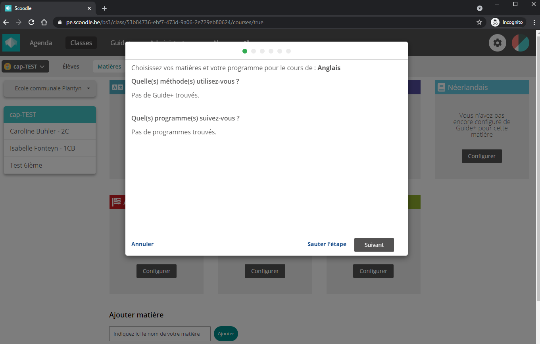The image size is (540, 344).
Task: Bookmark this page with star icon
Action: pos(479,22)
